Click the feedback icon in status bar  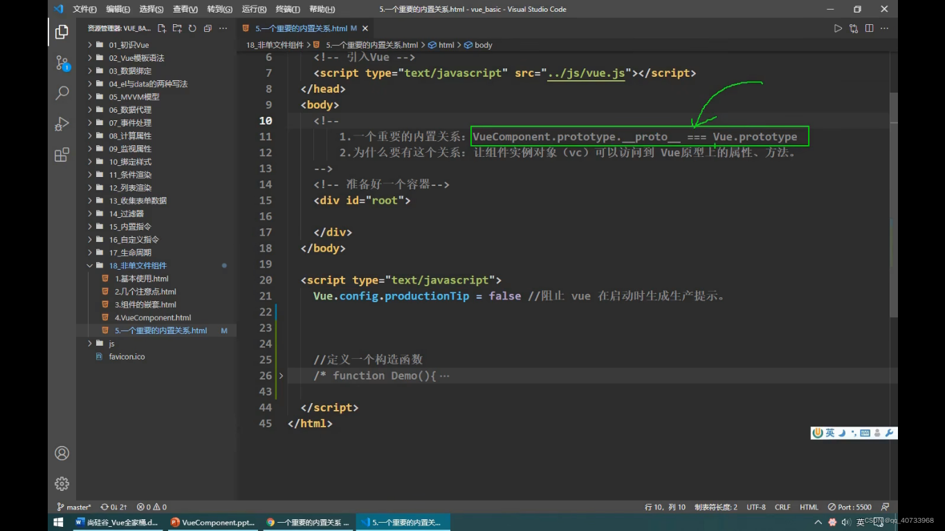pyautogui.click(x=887, y=507)
